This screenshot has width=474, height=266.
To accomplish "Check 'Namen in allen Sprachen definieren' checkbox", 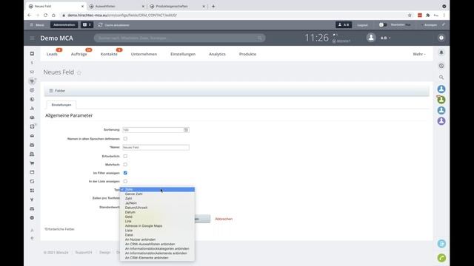I will tap(125, 139).
